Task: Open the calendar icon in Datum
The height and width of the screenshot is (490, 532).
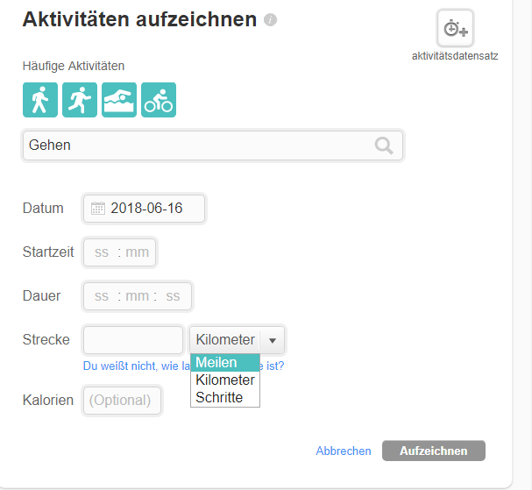Action: coord(98,208)
